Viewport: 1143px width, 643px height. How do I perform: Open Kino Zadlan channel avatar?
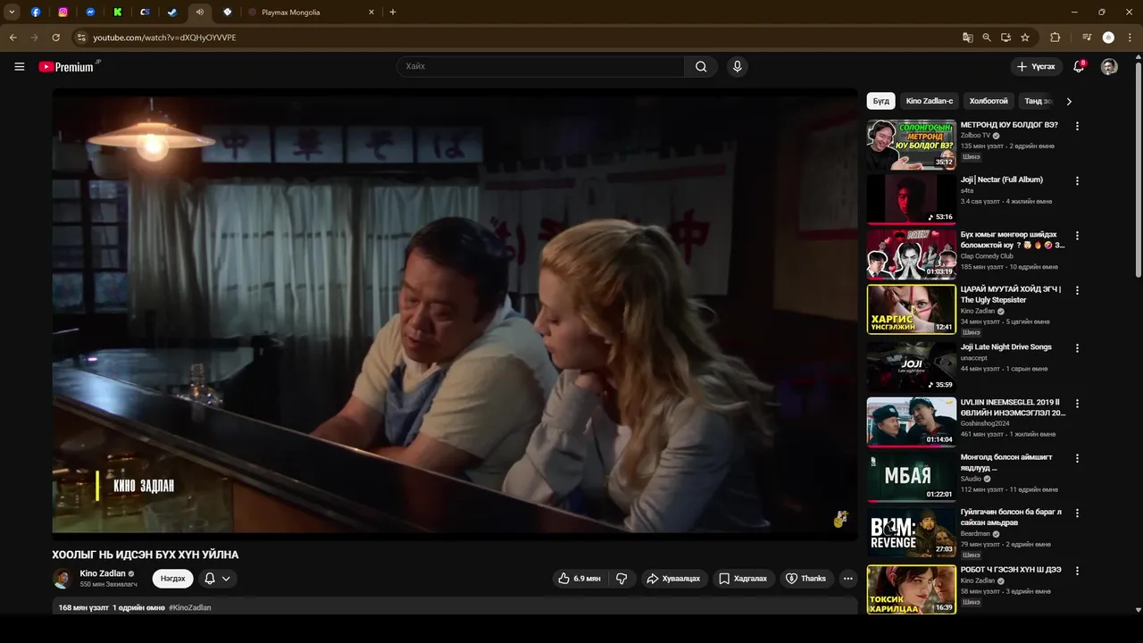click(x=63, y=579)
